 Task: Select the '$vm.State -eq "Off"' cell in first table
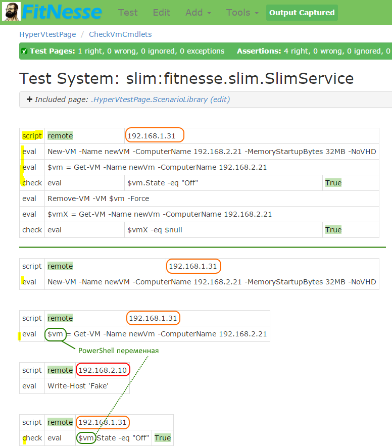tap(223, 183)
